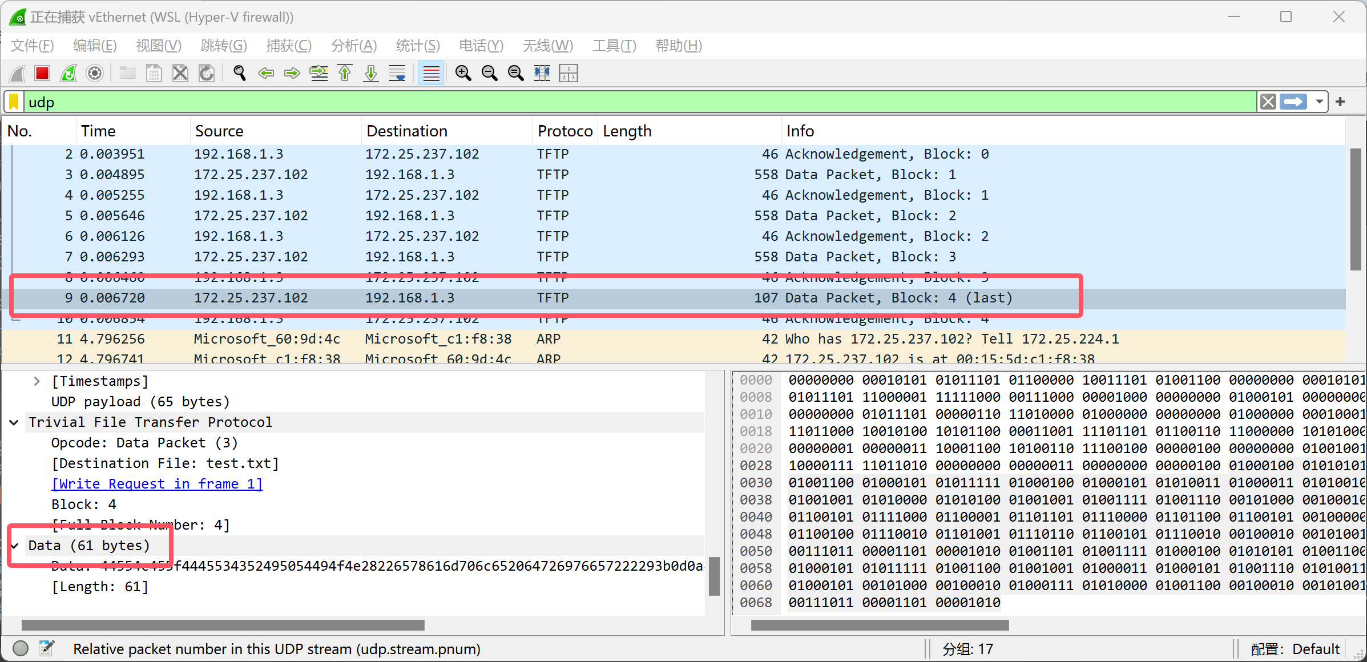Toggle packet list colorization
Image resolution: width=1367 pixels, height=662 pixels.
[x=431, y=73]
